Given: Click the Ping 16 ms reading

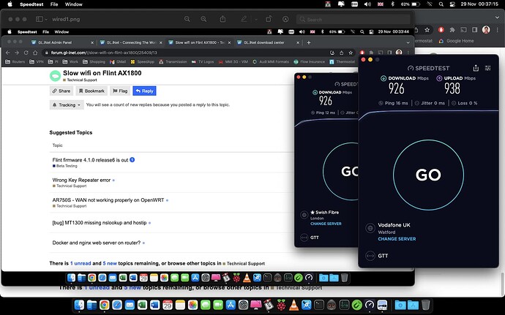Looking at the screenshot, I should [393, 103].
